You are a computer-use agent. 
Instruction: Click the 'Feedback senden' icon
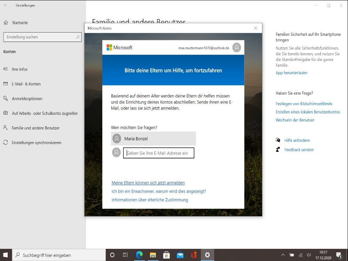278,150
